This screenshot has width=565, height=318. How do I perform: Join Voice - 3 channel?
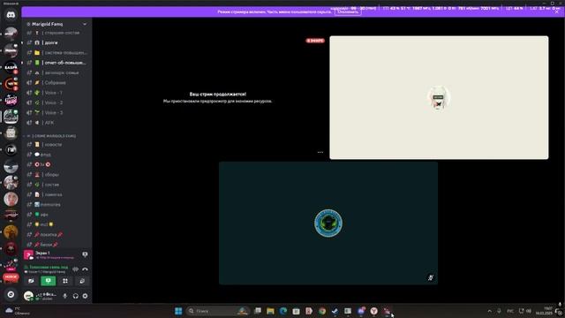click(56, 113)
